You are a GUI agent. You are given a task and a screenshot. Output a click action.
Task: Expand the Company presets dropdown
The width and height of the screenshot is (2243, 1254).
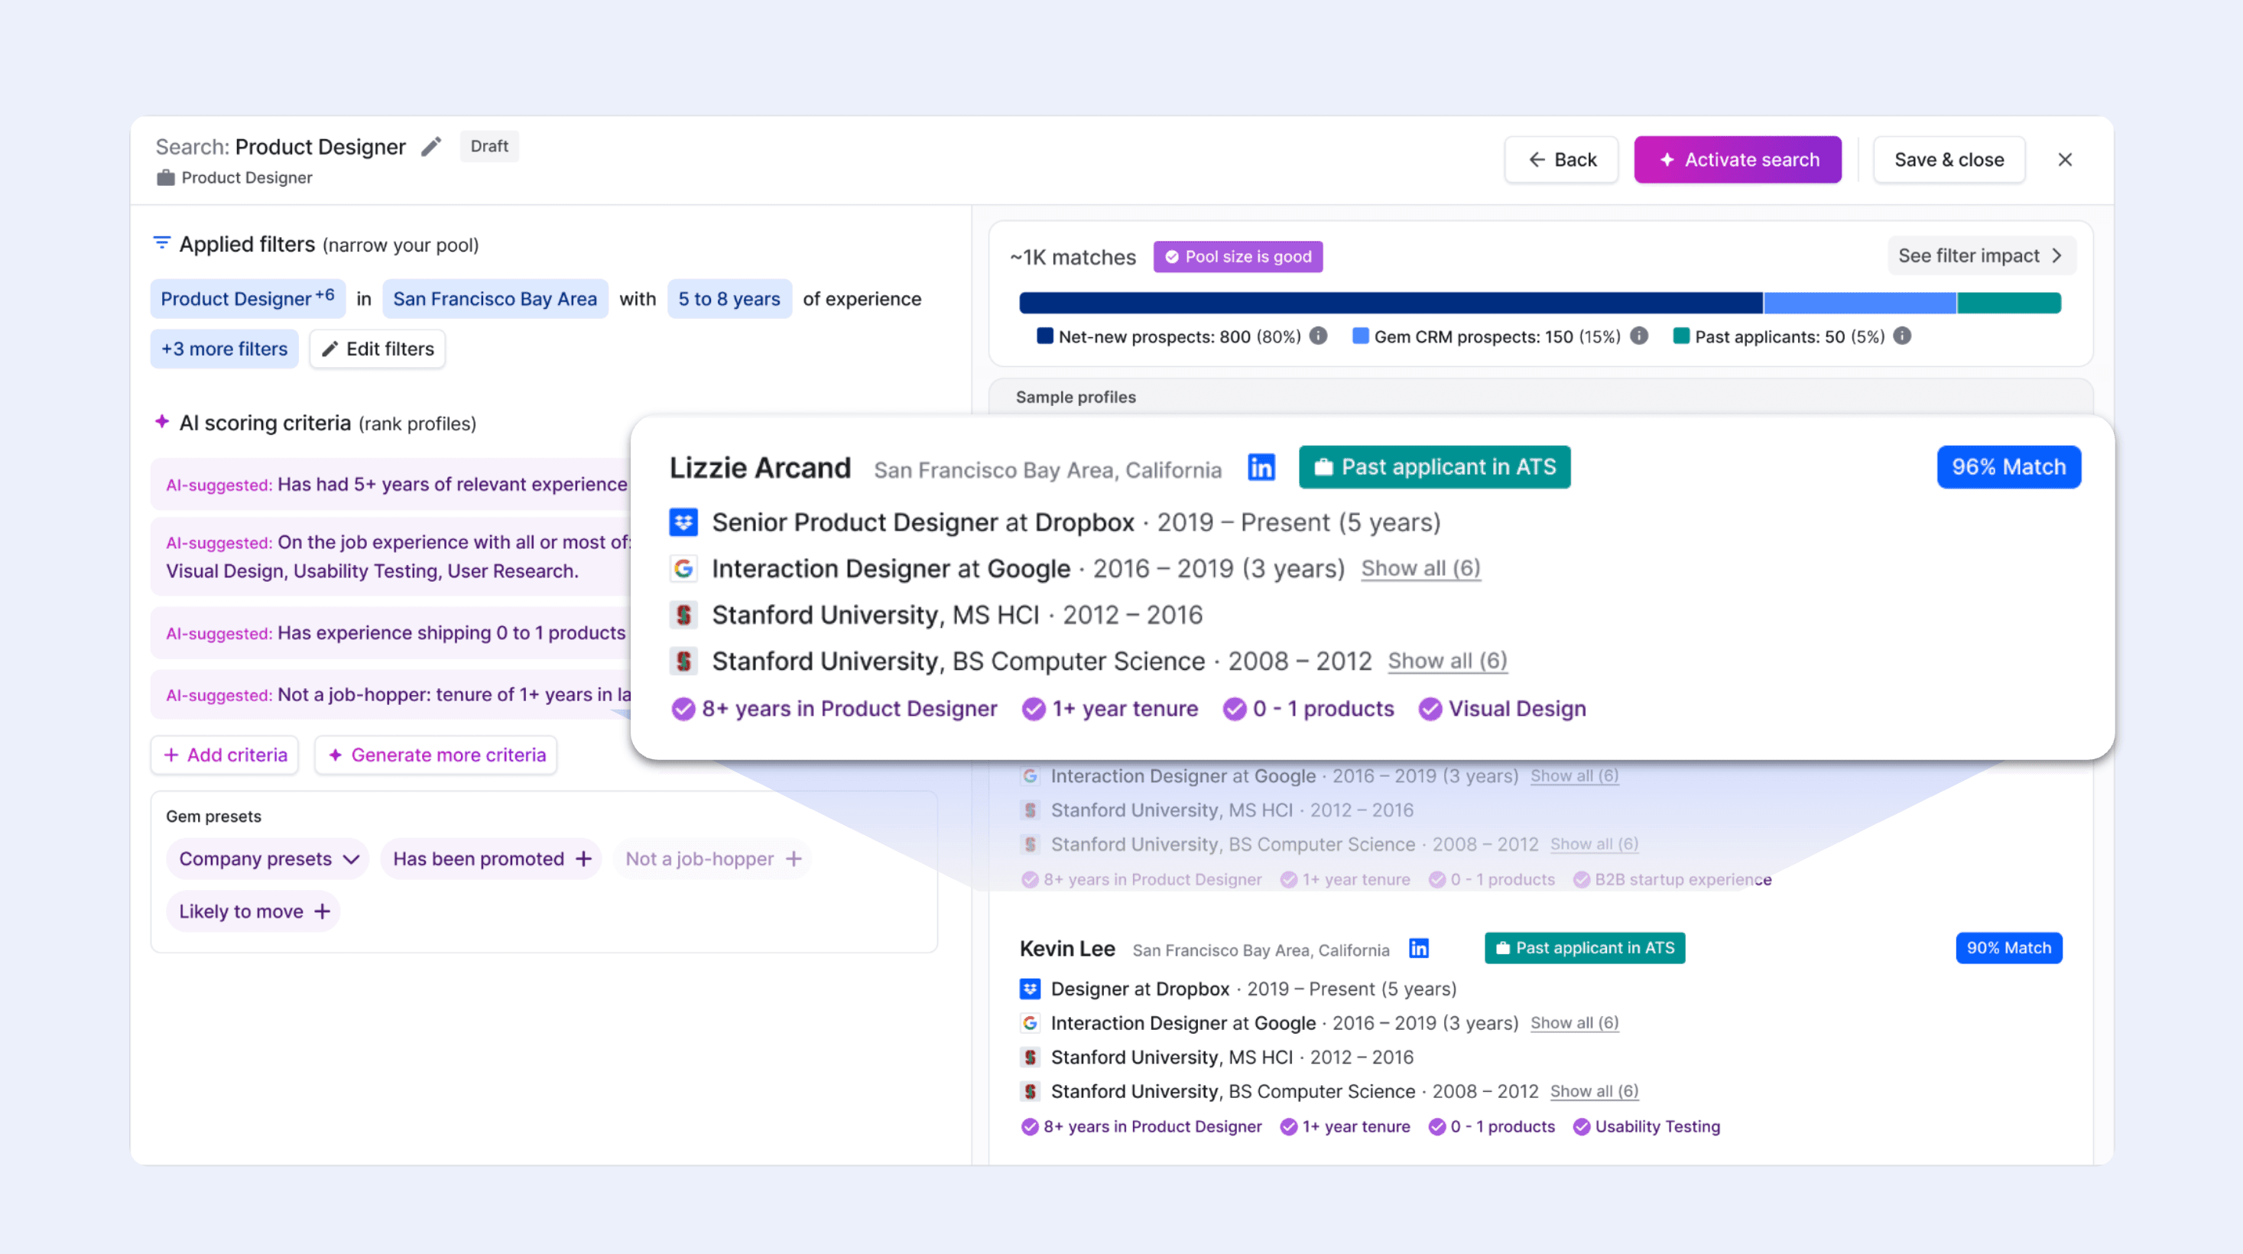268,859
